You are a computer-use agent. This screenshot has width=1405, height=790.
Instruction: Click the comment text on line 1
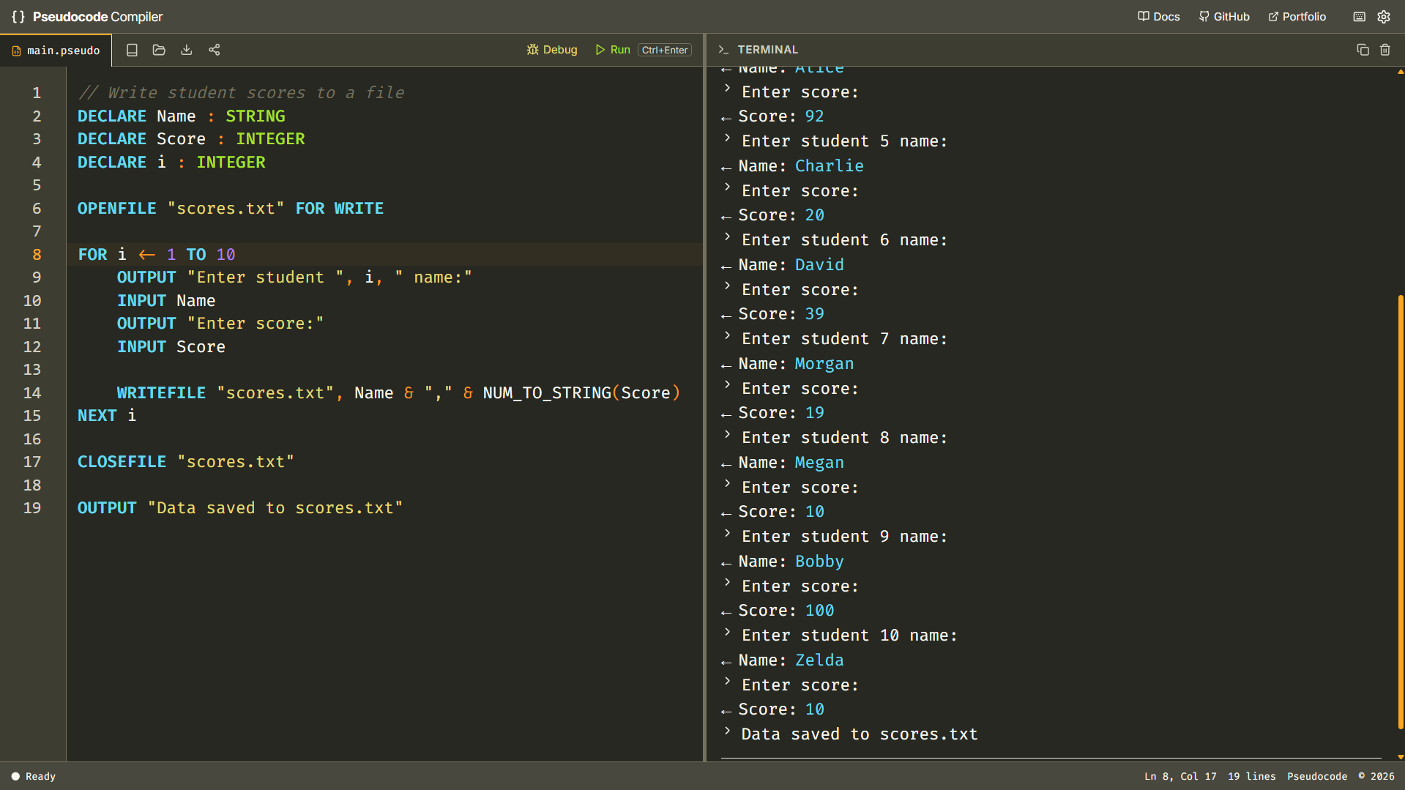point(242,93)
